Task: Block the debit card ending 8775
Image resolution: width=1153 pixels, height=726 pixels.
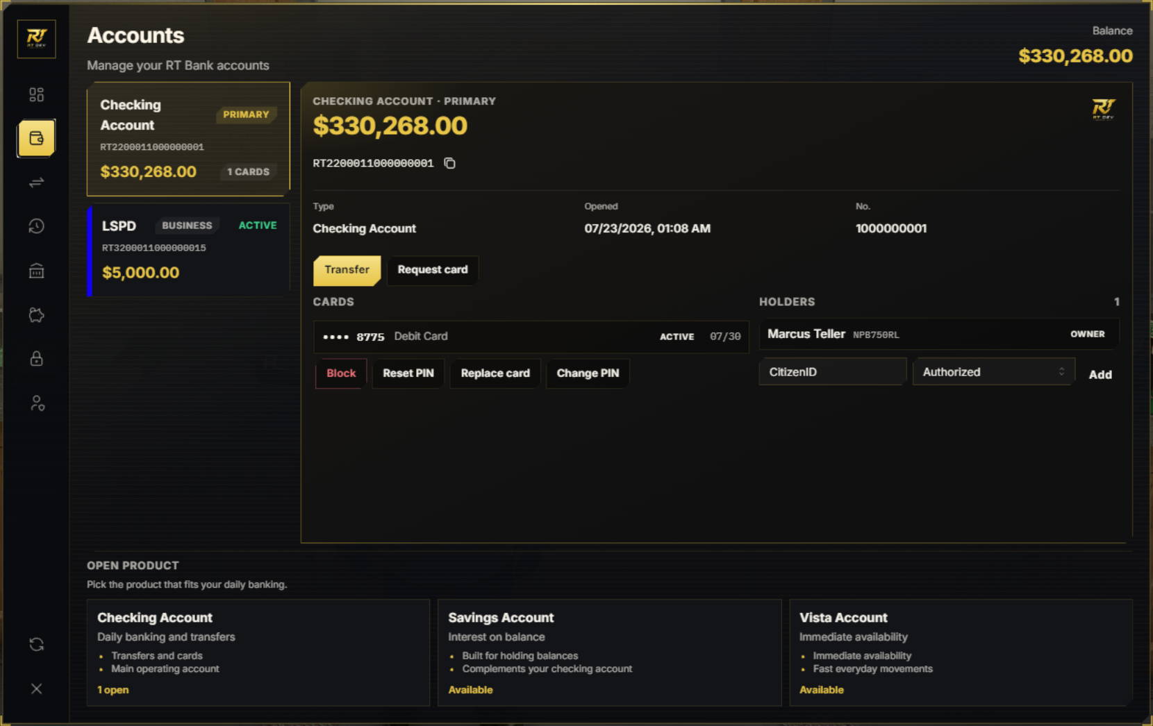Action: 341,373
